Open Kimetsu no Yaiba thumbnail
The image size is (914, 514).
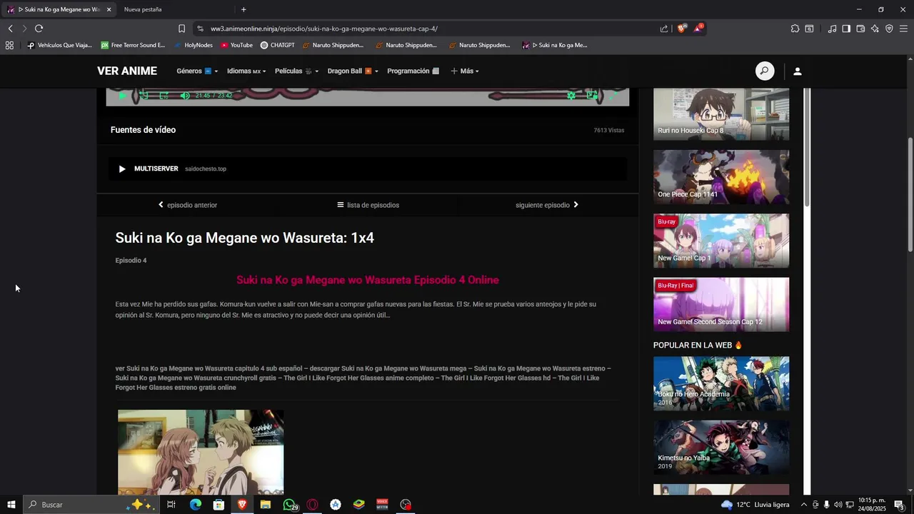click(x=721, y=447)
